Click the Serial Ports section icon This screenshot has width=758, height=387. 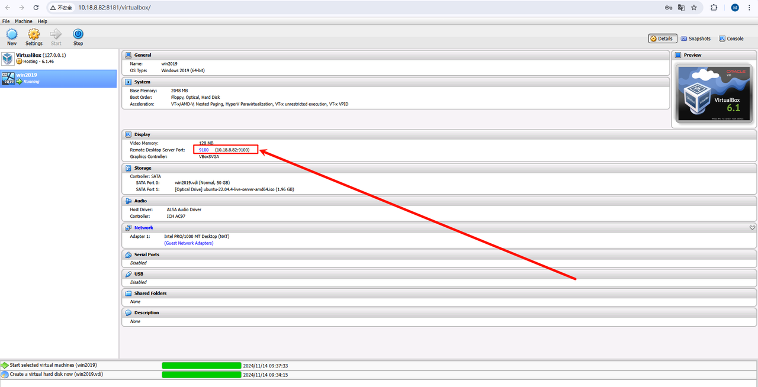(x=129, y=254)
